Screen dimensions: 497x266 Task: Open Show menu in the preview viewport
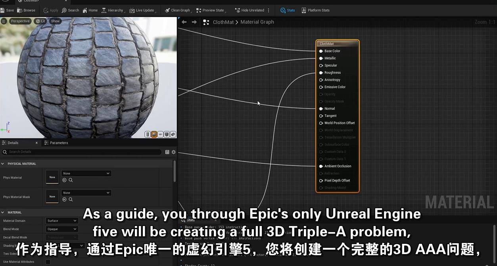coord(55,21)
